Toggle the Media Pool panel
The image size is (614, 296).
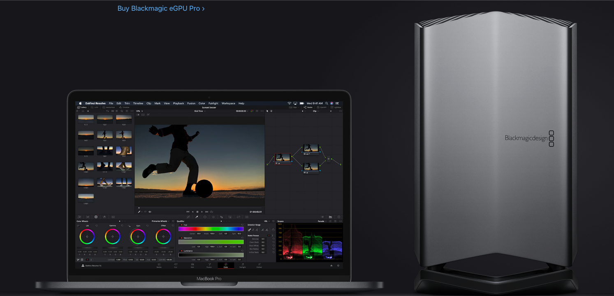[x=109, y=107]
